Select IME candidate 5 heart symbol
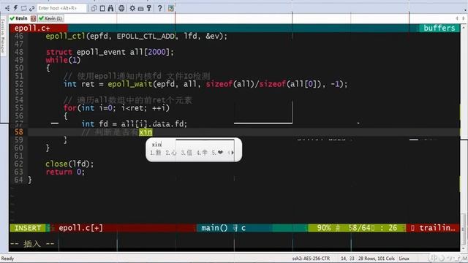This screenshot has width=468, height=263. point(218,153)
